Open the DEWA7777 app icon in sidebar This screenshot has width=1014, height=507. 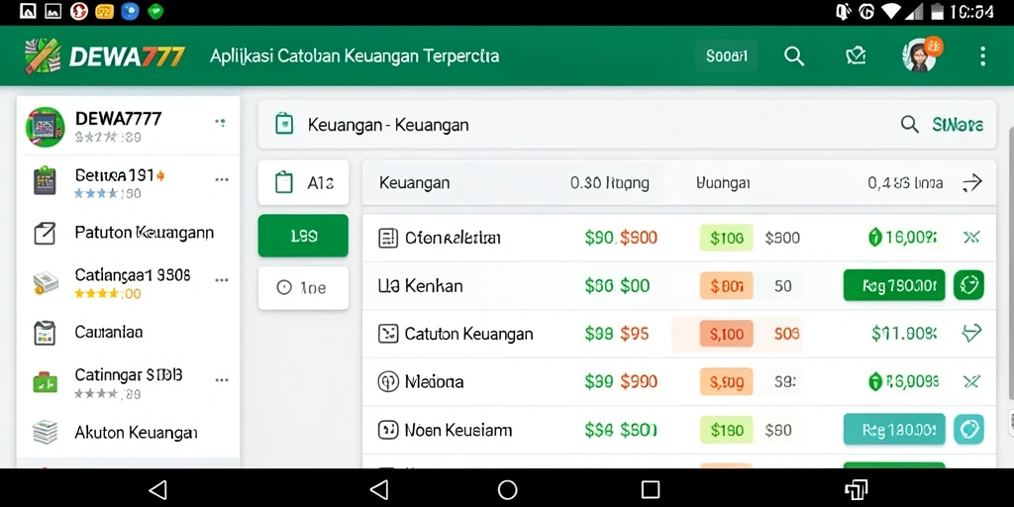tap(45, 127)
